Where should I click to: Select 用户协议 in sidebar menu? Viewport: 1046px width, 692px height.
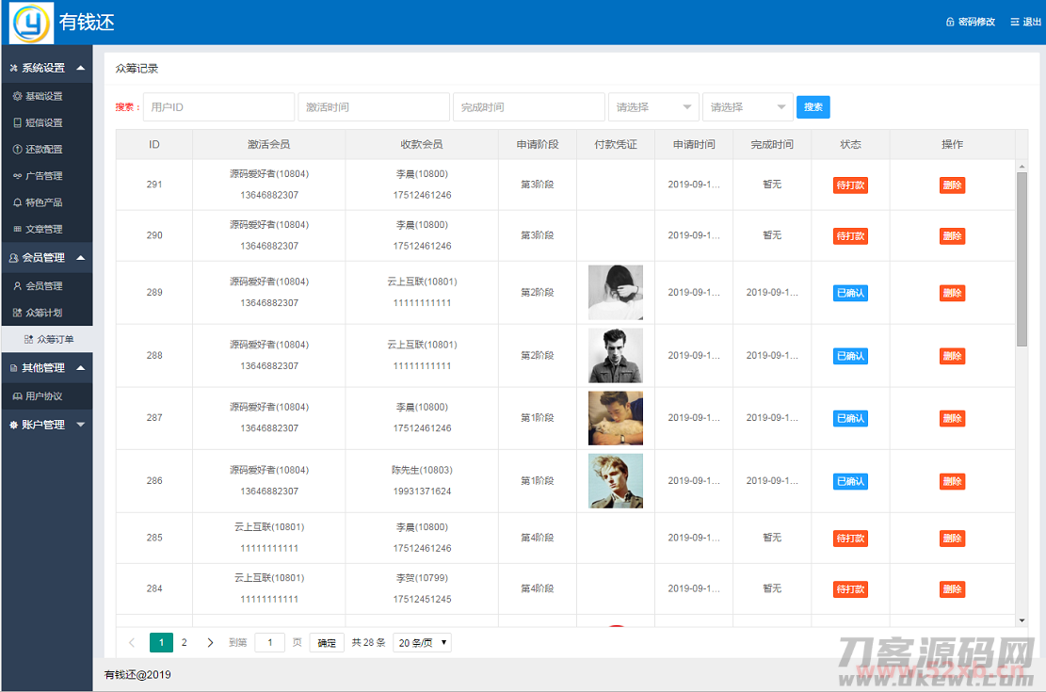pos(43,396)
